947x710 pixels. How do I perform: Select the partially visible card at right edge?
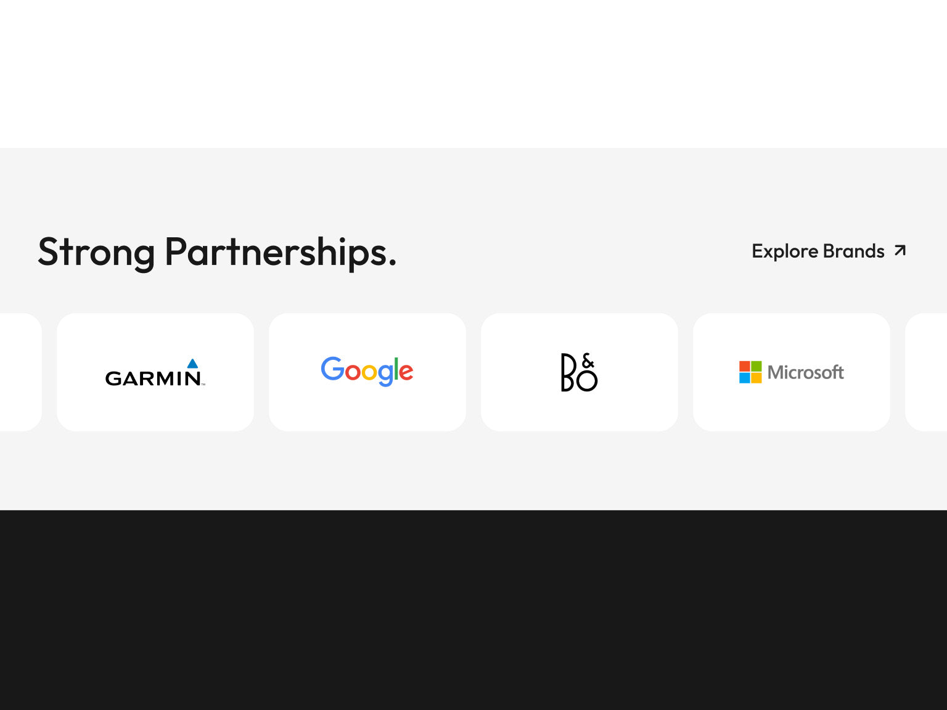[x=927, y=372]
